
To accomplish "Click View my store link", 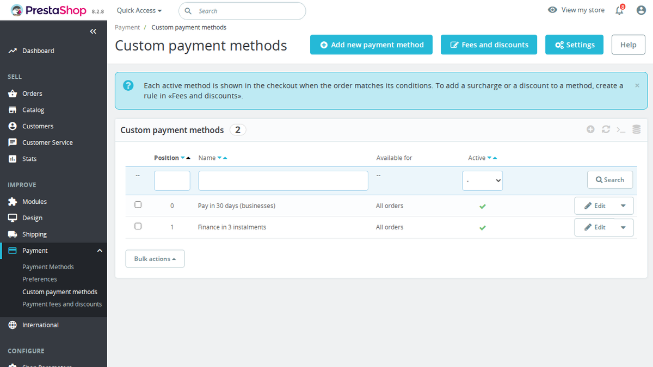I will tap(583, 10).
